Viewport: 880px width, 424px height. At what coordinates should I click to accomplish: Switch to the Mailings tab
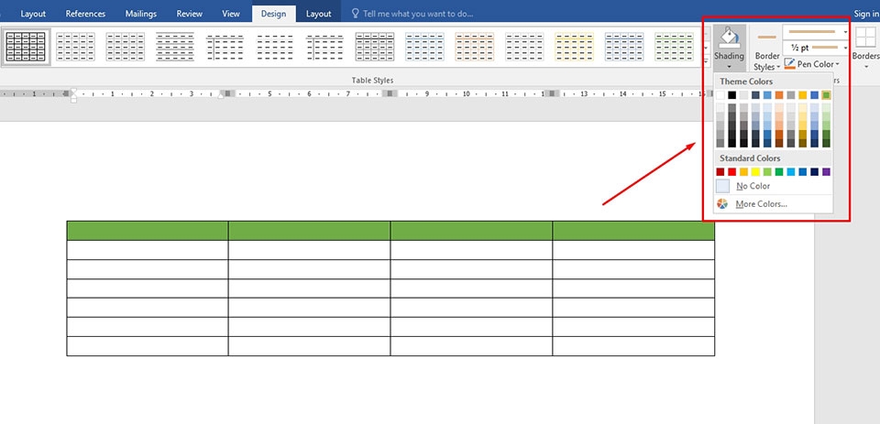tap(141, 14)
